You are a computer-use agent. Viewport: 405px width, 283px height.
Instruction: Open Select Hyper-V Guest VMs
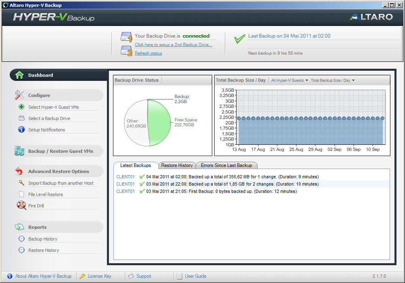coord(53,107)
